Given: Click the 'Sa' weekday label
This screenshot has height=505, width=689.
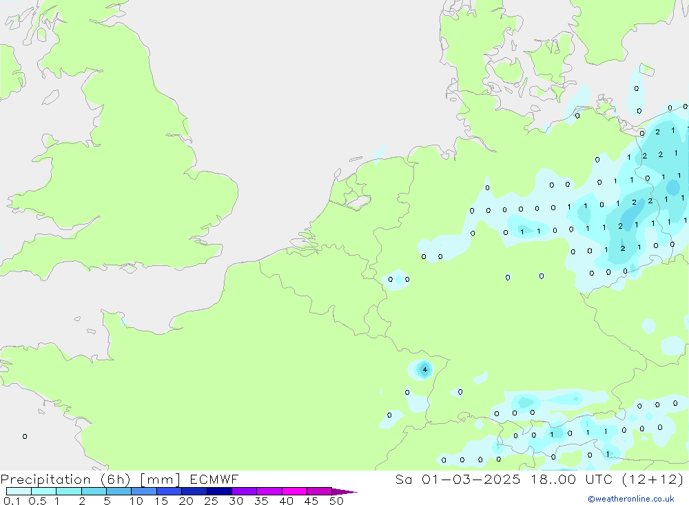Looking at the screenshot, I should click(x=403, y=480).
